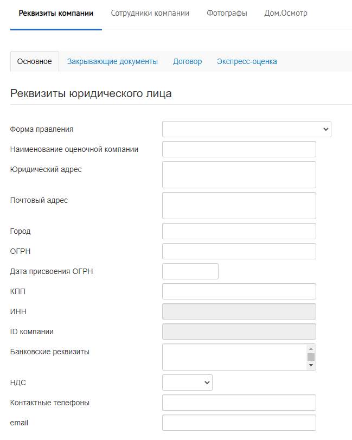
Task: Switch to Экспресс-оценка sub-tab
Action: tap(247, 61)
